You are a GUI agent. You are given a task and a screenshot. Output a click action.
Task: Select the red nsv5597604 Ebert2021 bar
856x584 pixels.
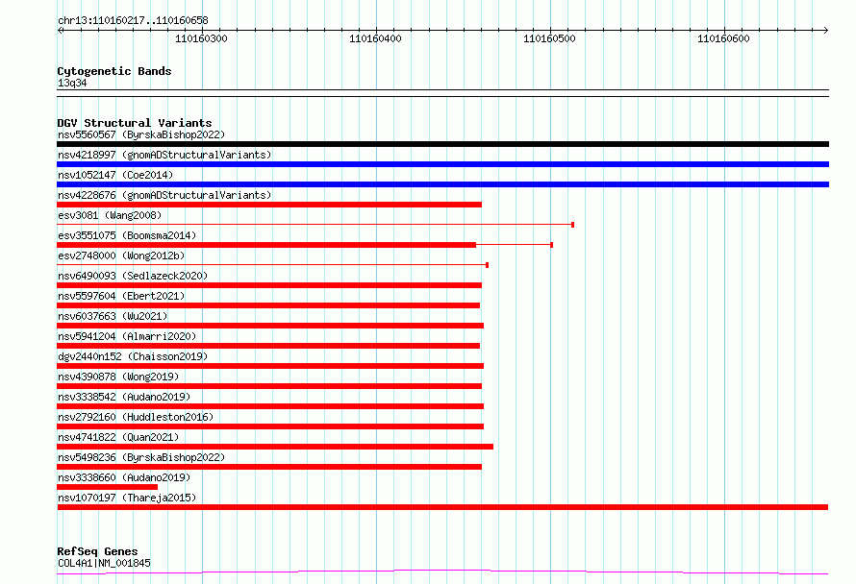(x=268, y=305)
